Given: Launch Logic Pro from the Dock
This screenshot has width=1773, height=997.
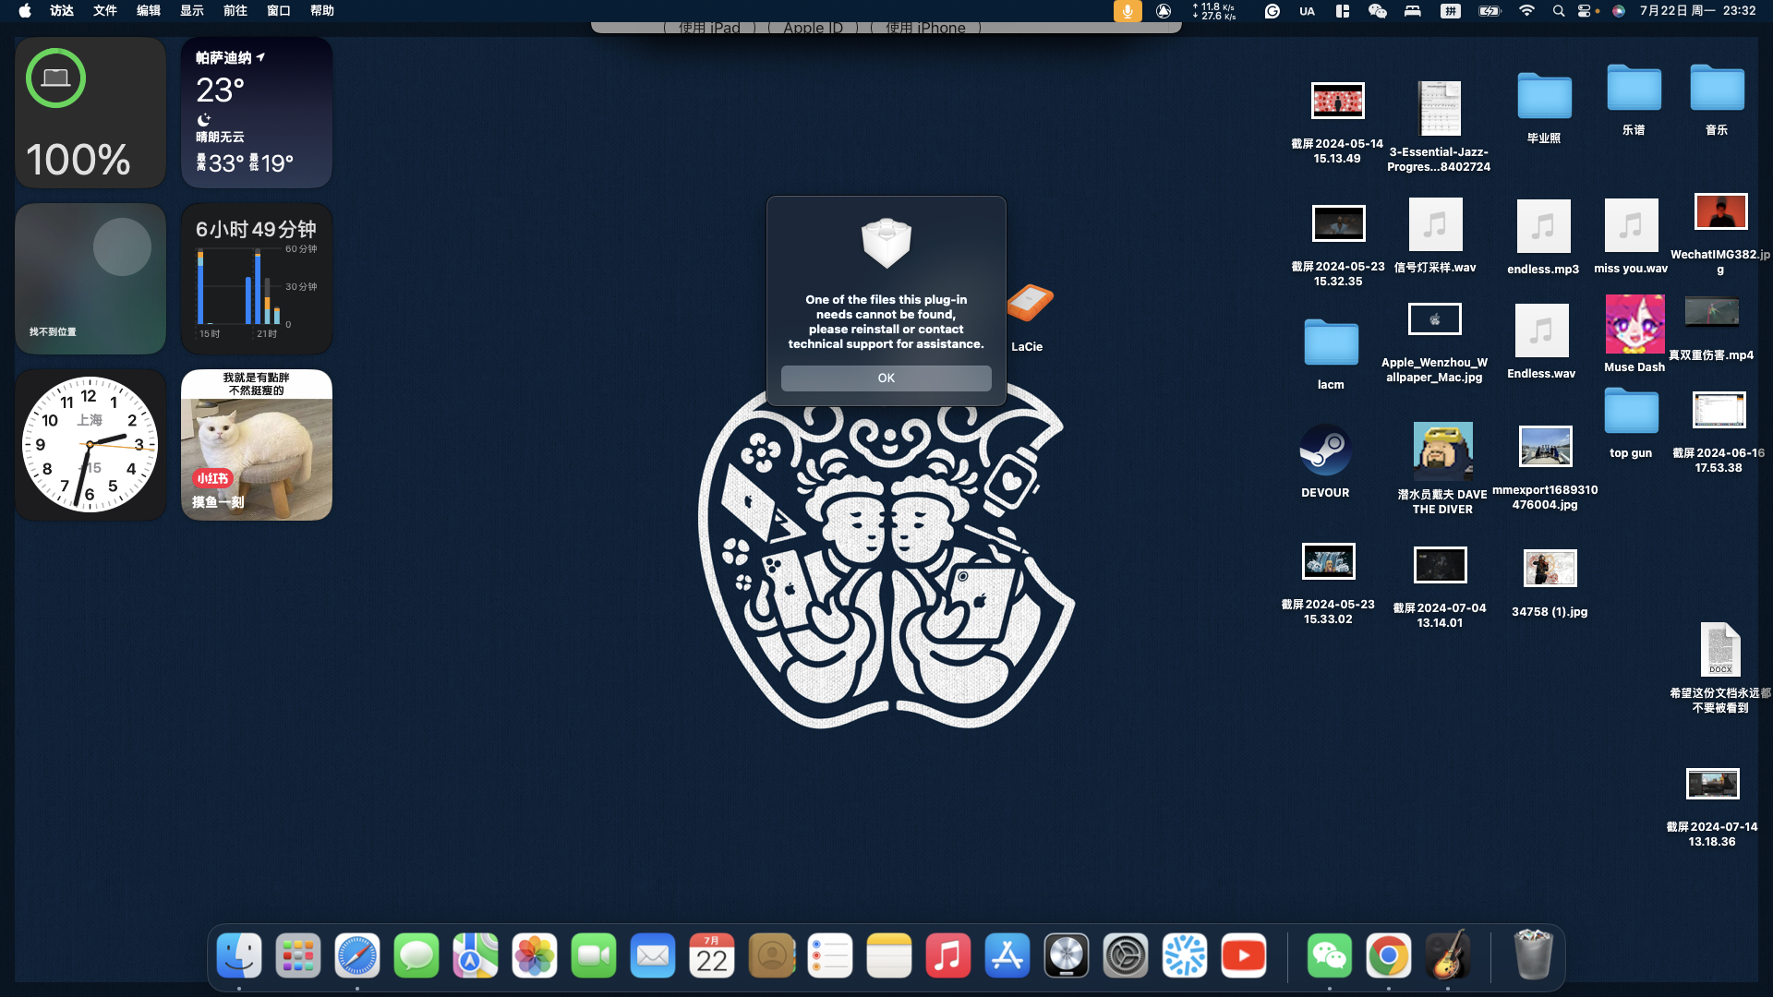Looking at the screenshot, I should click(x=1067, y=955).
